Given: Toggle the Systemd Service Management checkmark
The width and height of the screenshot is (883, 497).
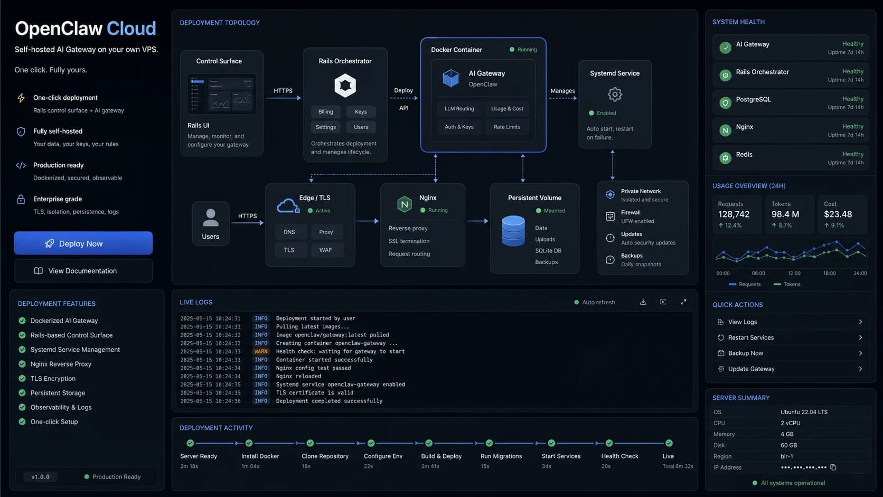Looking at the screenshot, I should click(22, 350).
